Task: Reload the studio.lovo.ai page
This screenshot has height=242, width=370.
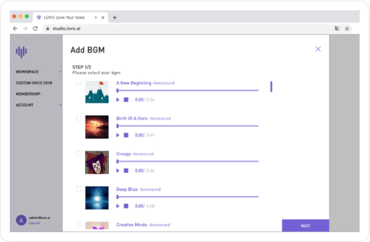Action: pyautogui.click(x=35, y=28)
